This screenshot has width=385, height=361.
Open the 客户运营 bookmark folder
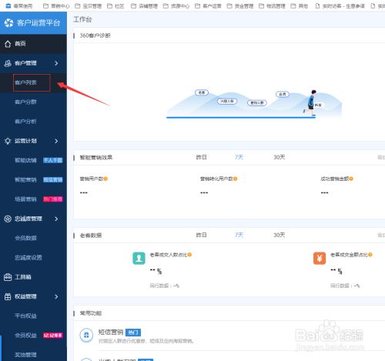tap(208, 5)
